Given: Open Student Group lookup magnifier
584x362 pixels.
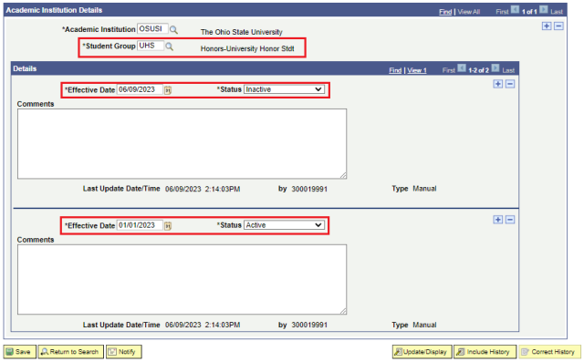Looking at the screenshot, I should (x=169, y=47).
